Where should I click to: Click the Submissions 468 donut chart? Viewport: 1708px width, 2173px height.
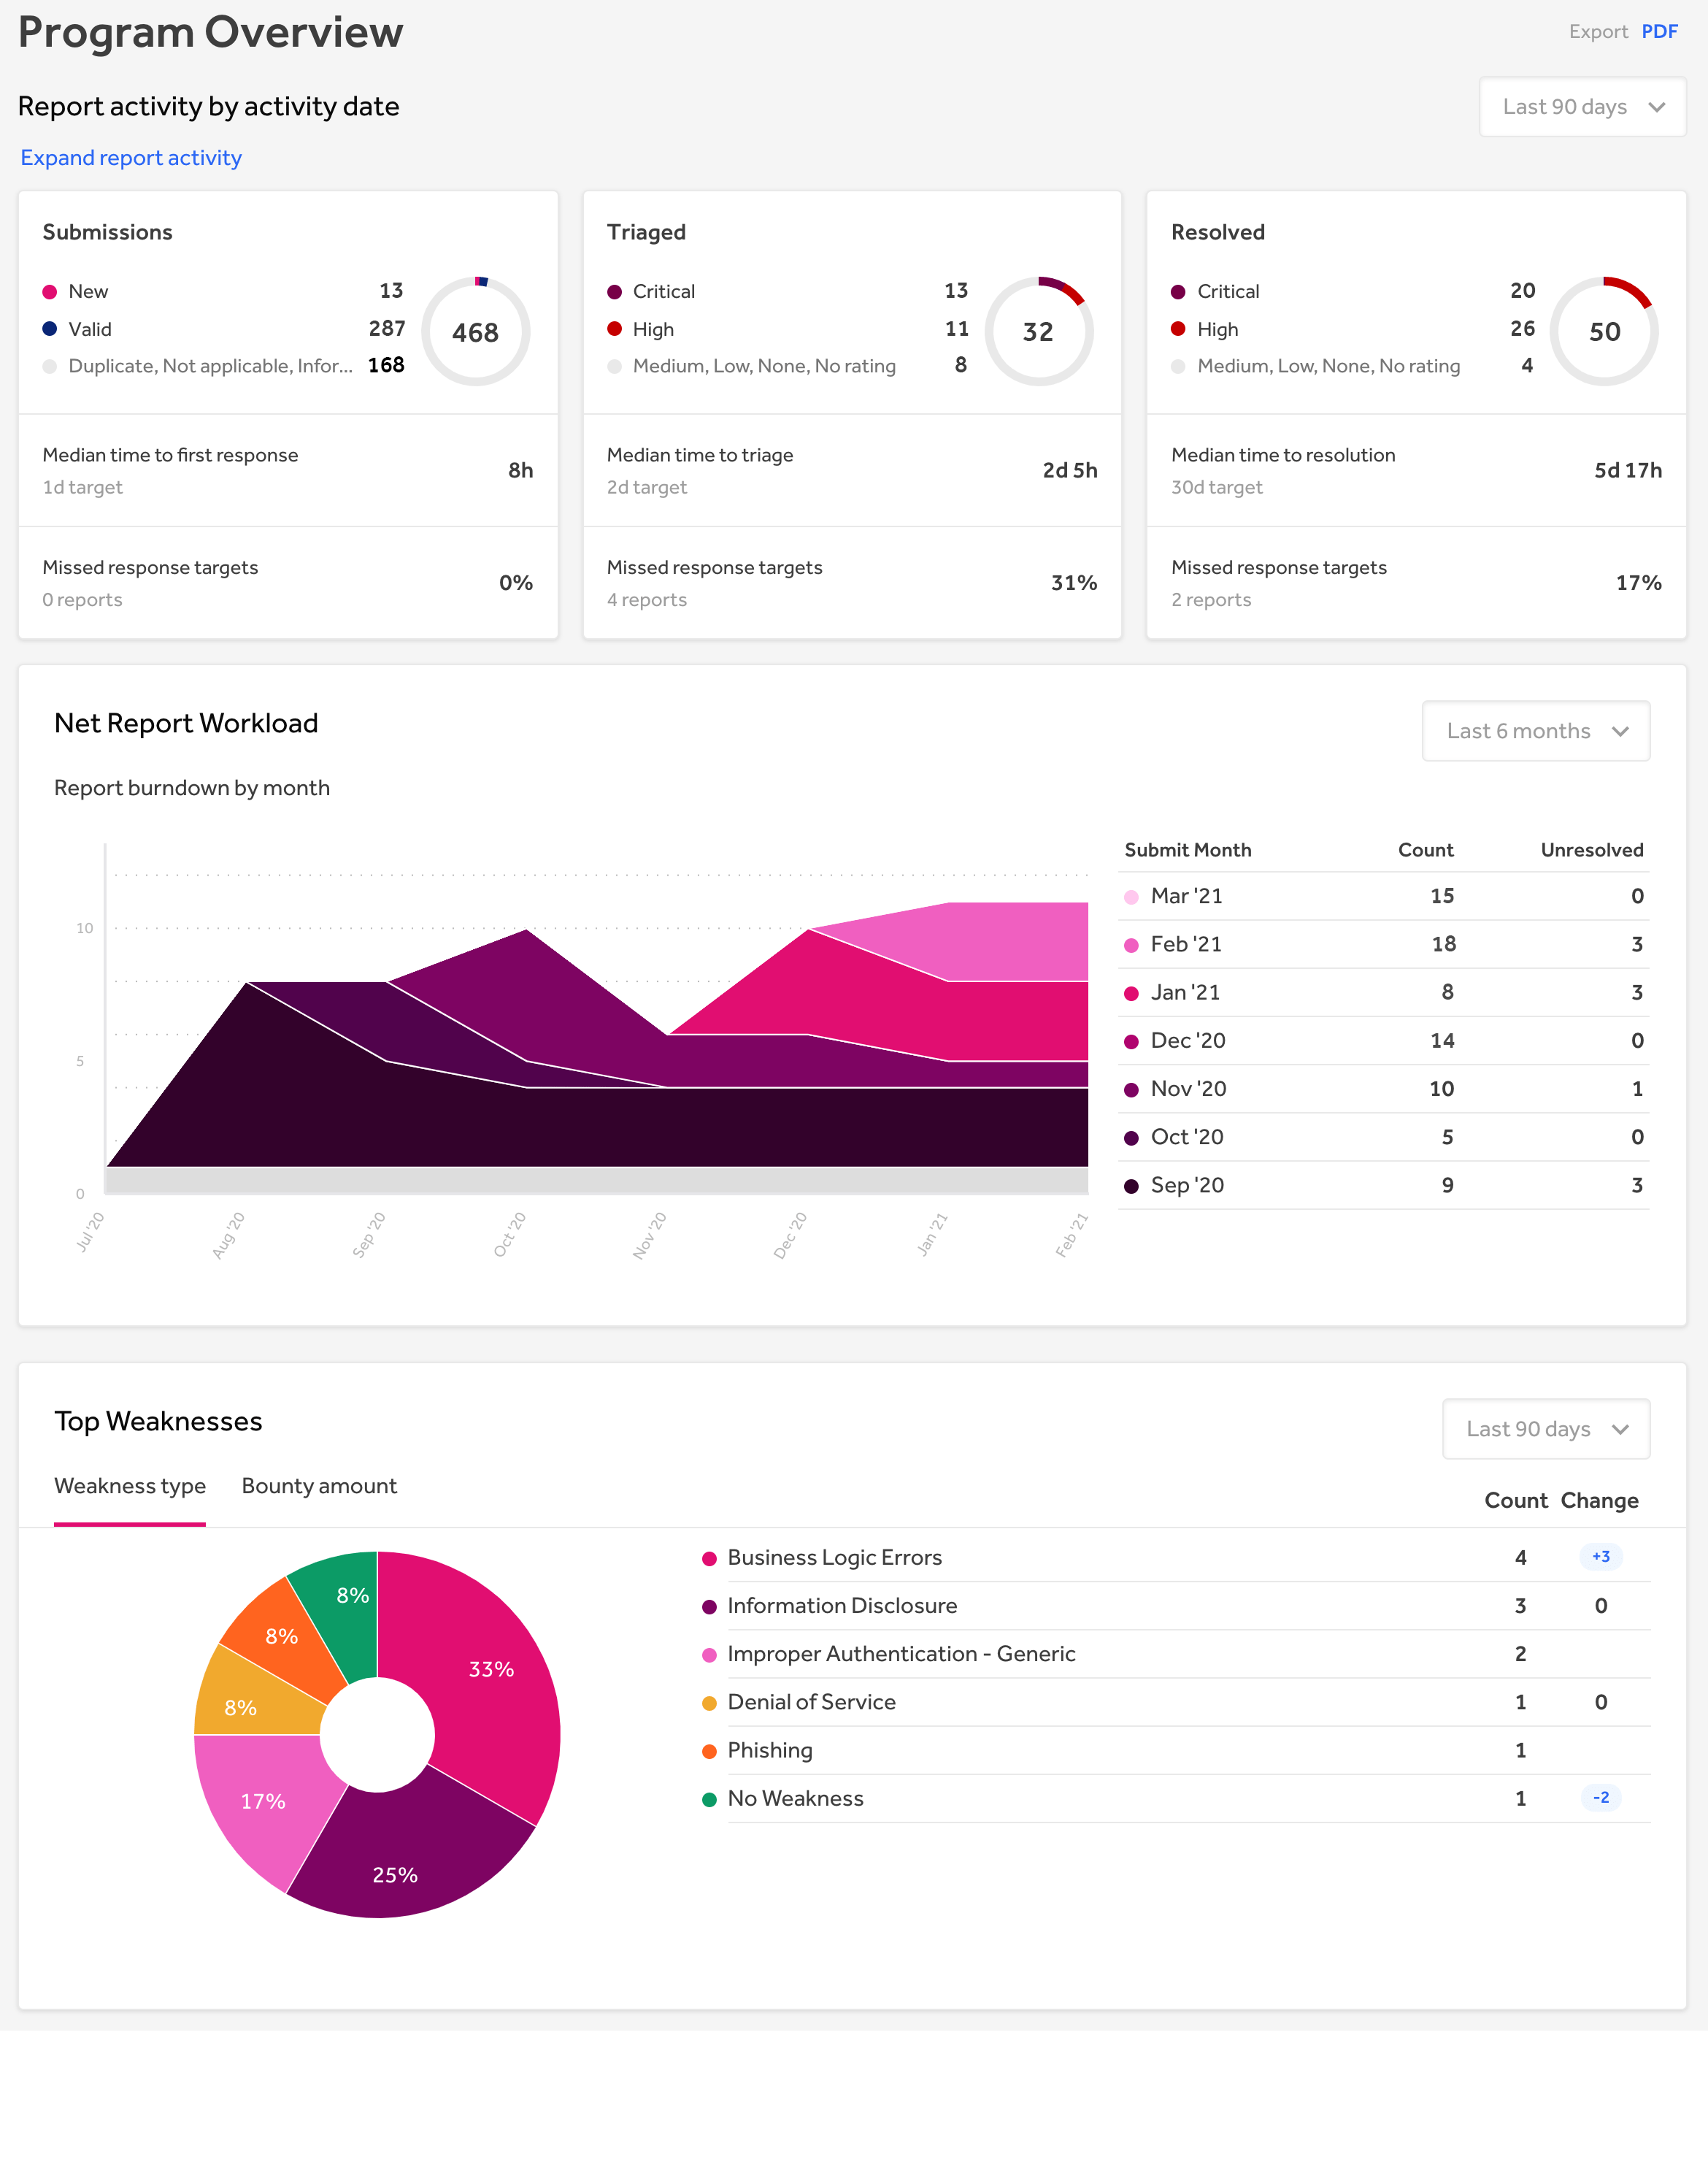pos(475,331)
